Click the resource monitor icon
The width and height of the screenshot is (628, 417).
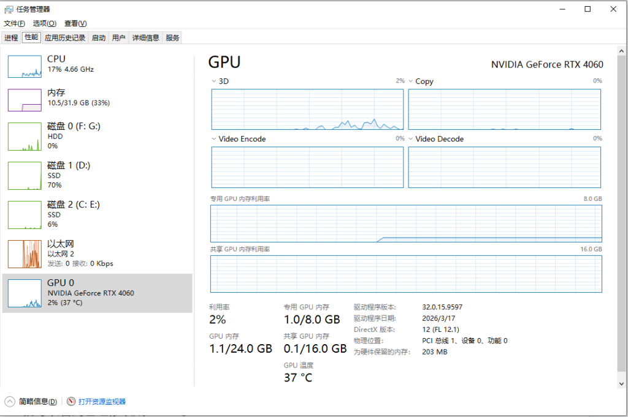(x=71, y=402)
